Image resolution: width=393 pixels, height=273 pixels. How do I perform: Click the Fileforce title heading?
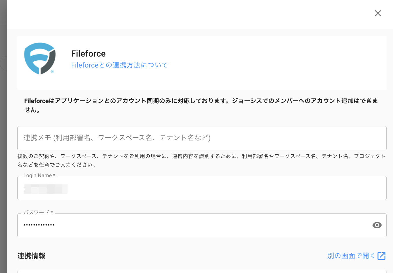coord(88,54)
